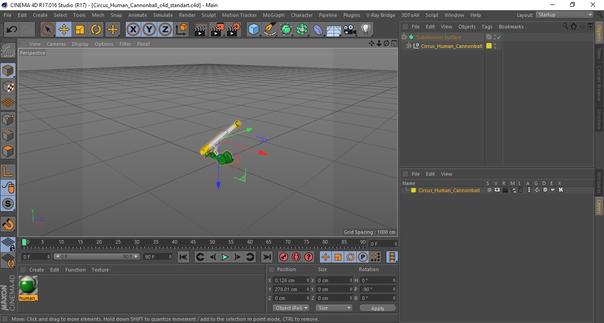Click the Undo arrow icon

(12, 30)
